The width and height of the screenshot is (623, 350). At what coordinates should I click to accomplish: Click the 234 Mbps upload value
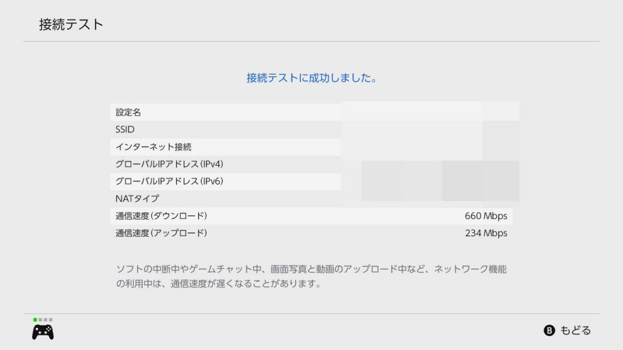coord(486,233)
